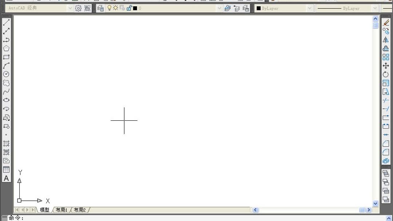Select the 模型 model tab
The width and height of the screenshot is (393, 221).
[44, 210]
